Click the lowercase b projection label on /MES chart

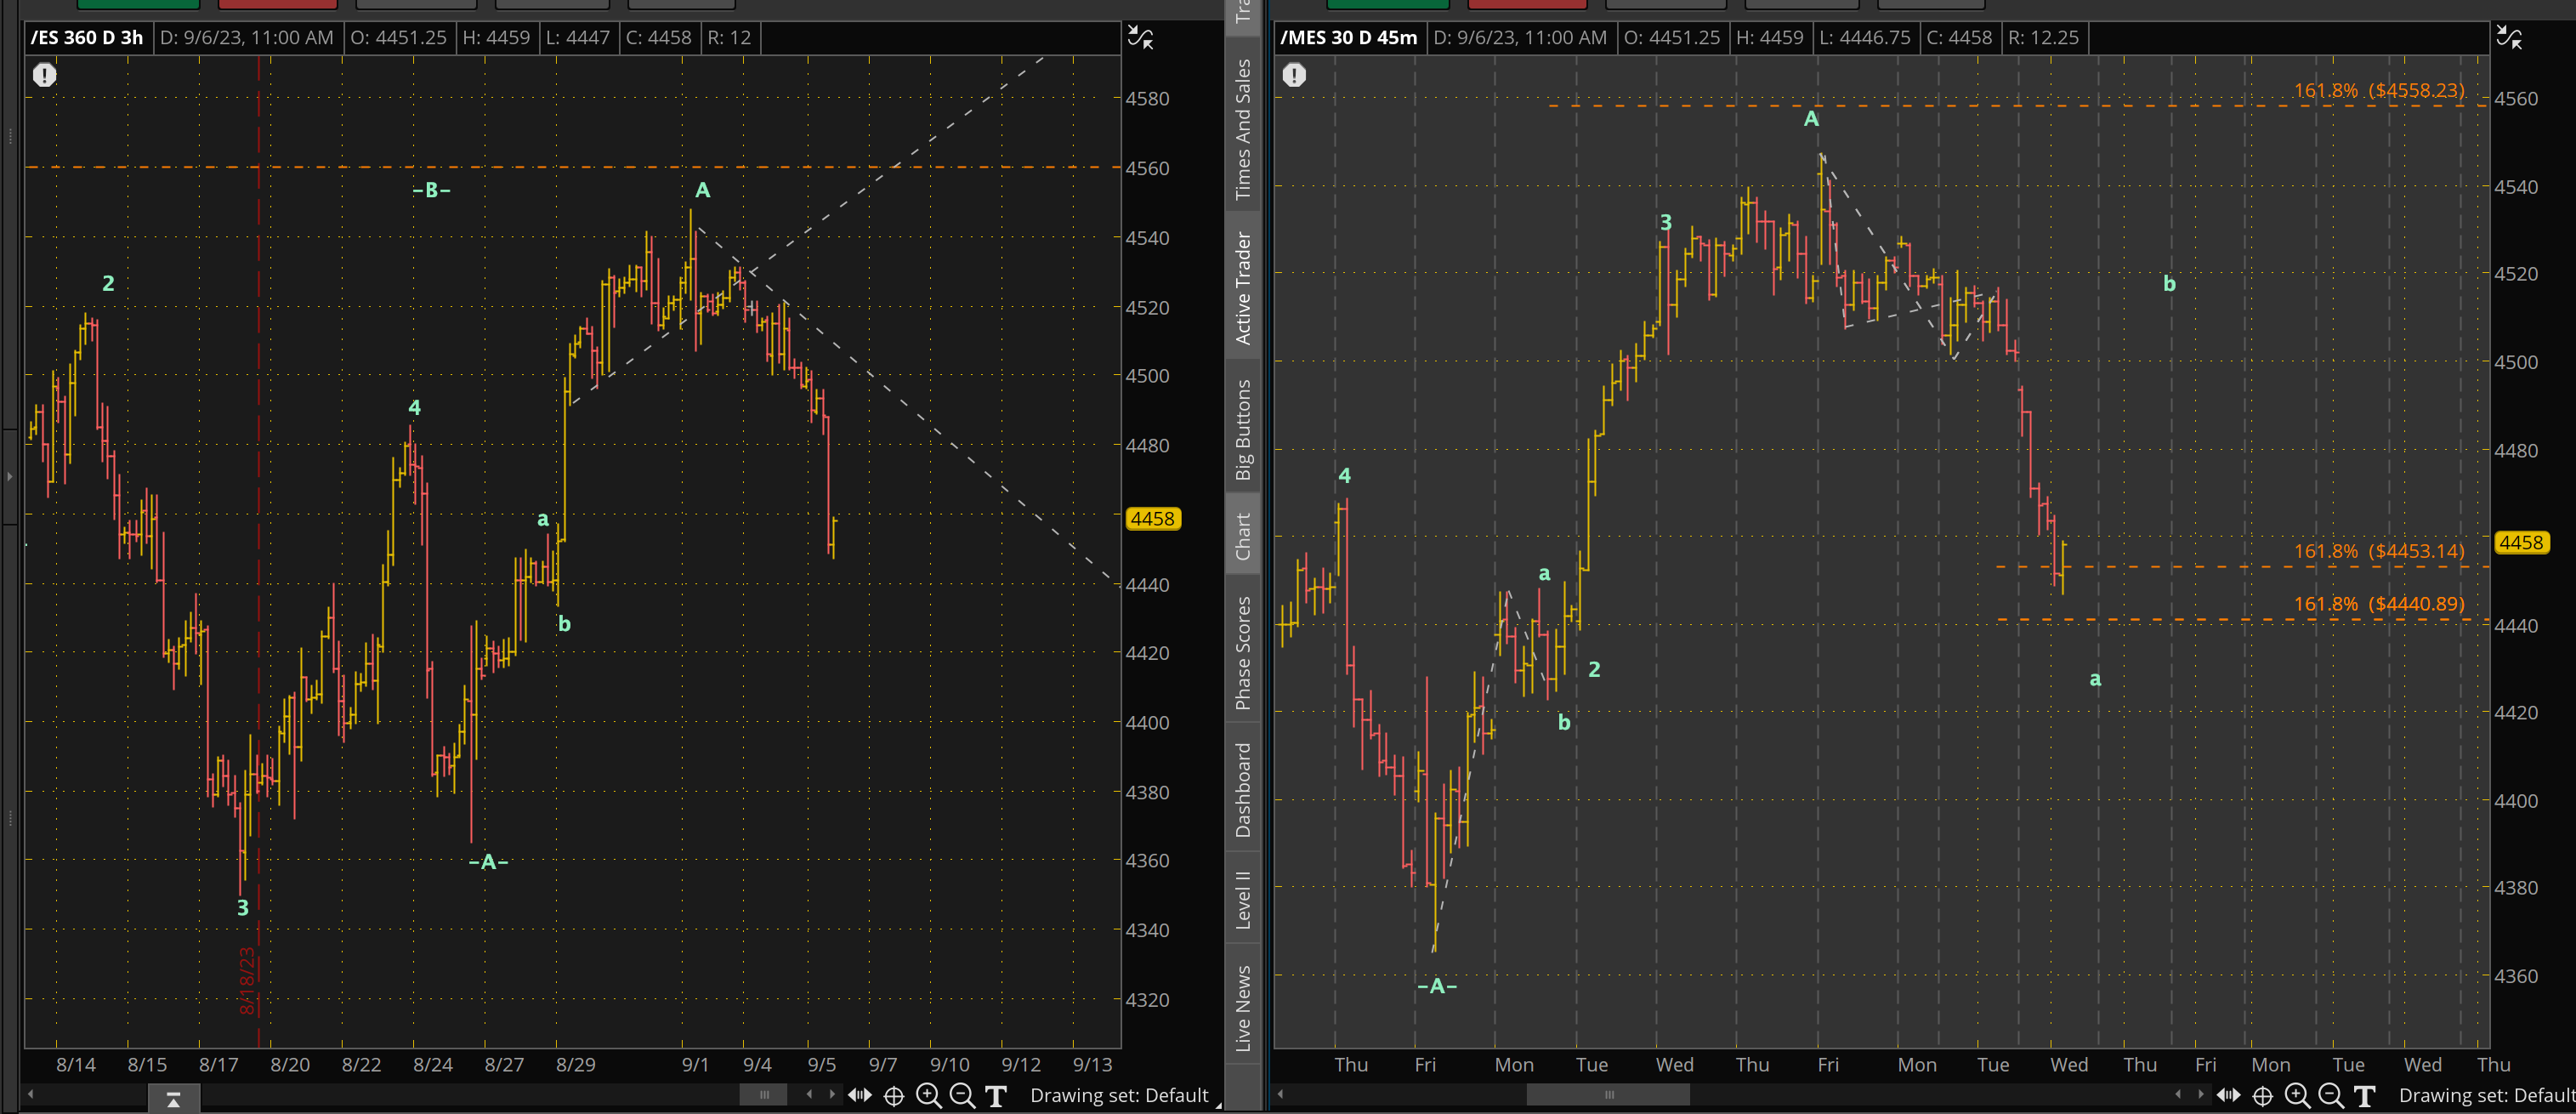(x=2169, y=284)
